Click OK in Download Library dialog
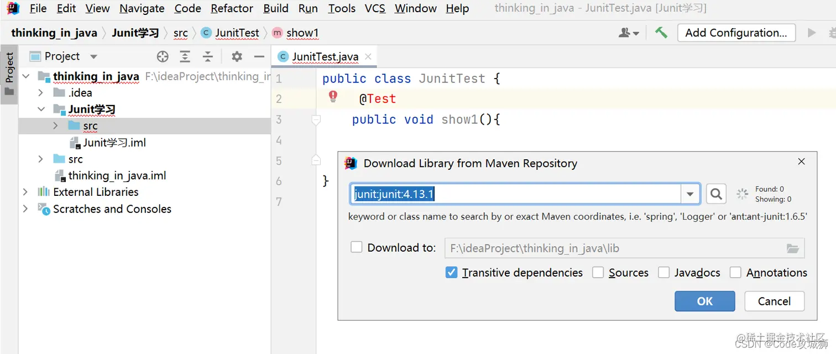 [x=705, y=301]
